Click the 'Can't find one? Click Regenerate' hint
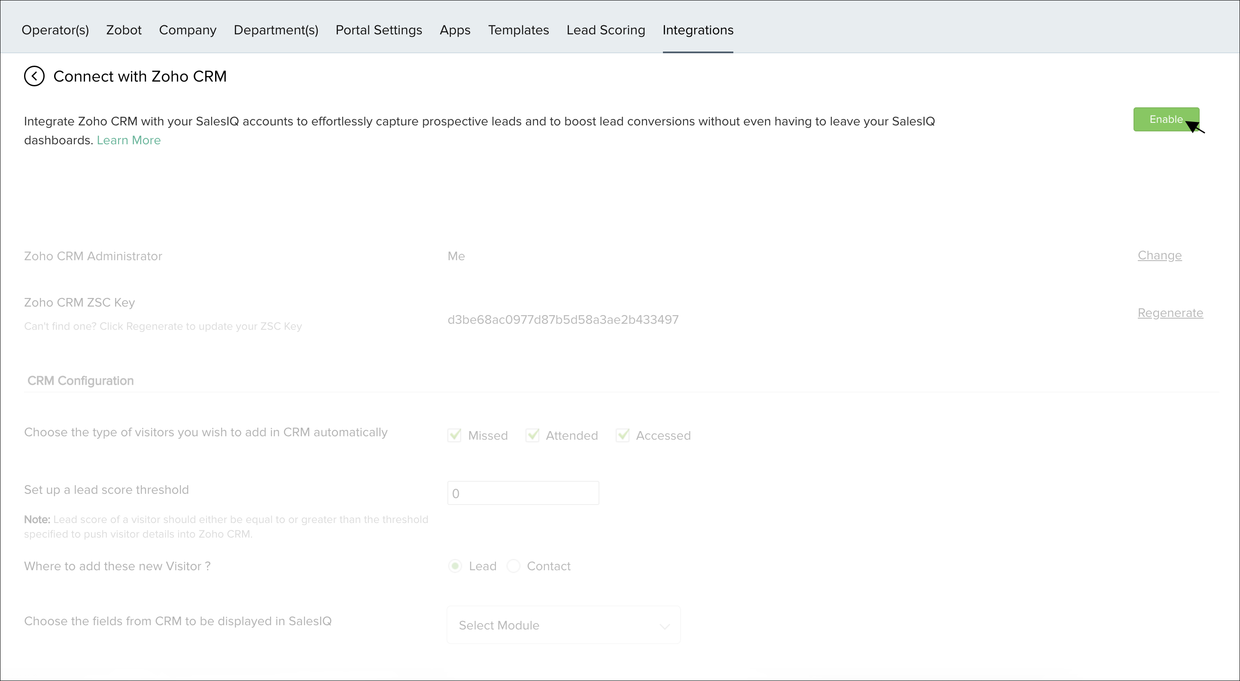1240x681 pixels. [163, 326]
